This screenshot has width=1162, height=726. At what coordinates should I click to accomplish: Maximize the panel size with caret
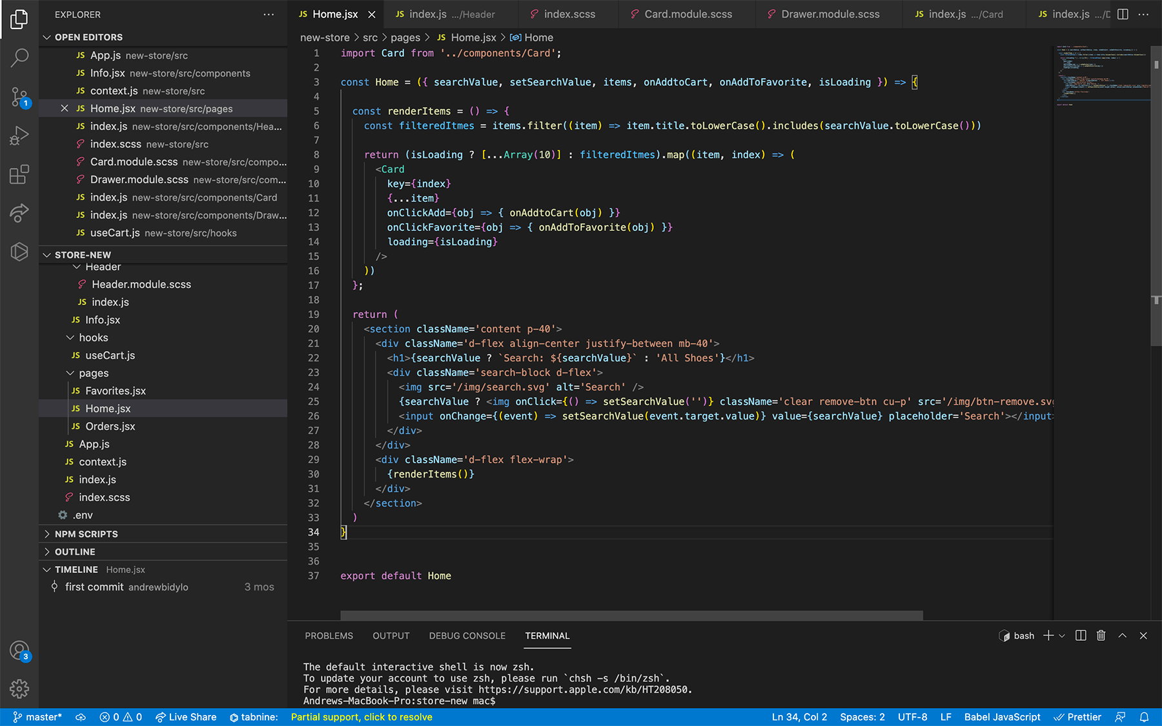pyautogui.click(x=1123, y=636)
